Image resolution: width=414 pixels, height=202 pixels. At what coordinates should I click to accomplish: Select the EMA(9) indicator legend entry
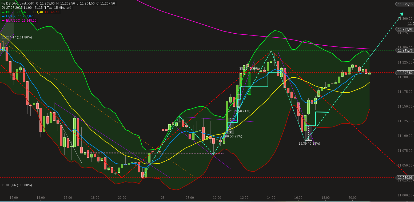point(11,16)
